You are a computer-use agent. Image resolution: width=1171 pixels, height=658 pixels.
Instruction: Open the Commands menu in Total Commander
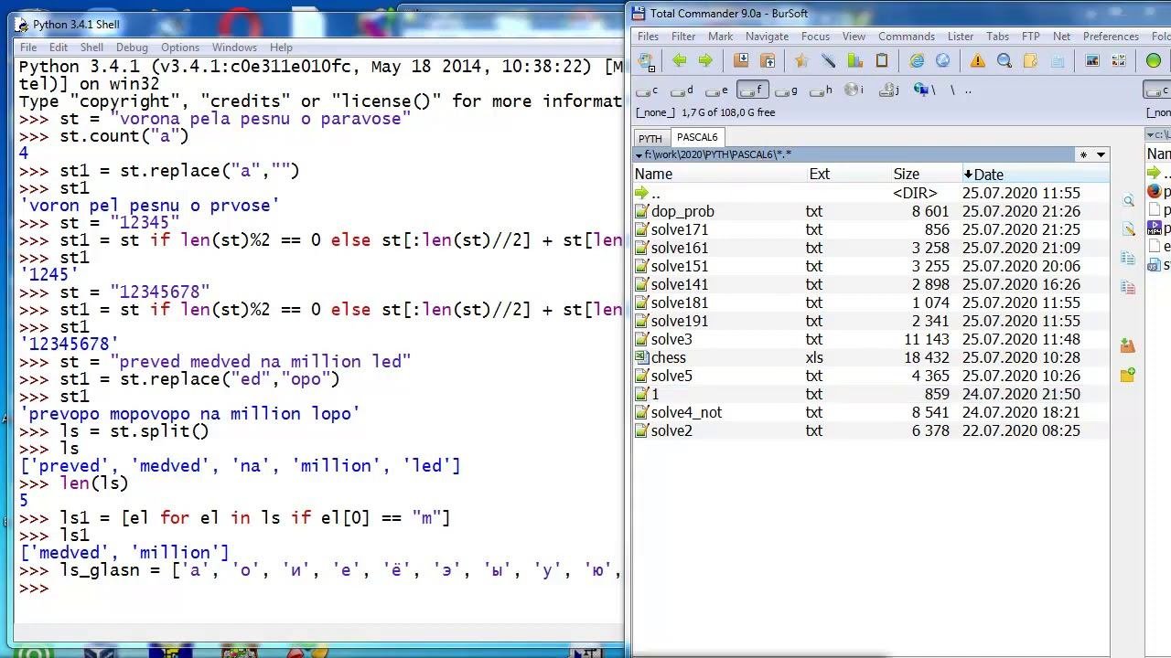(x=906, y=37)
